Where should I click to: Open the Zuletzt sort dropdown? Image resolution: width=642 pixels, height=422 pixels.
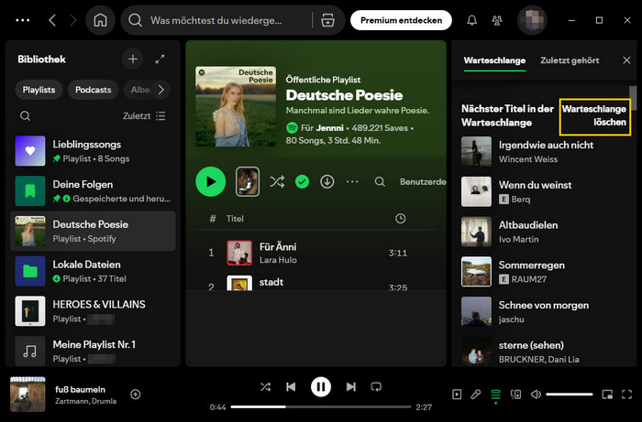point(144,116)
